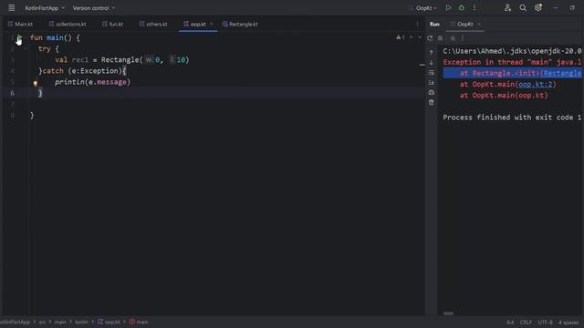
Task: Click 'kotlin' in the breadcrumb bar
Action: (x=81, y=322)
